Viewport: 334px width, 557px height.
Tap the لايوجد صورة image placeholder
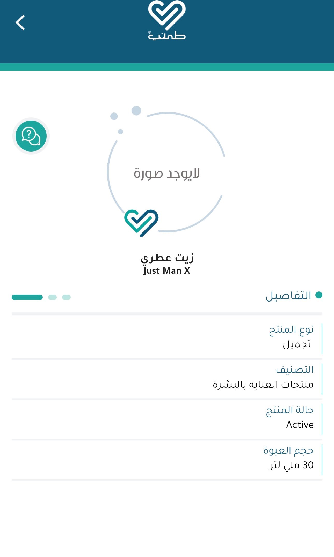[x=167, y=173]
